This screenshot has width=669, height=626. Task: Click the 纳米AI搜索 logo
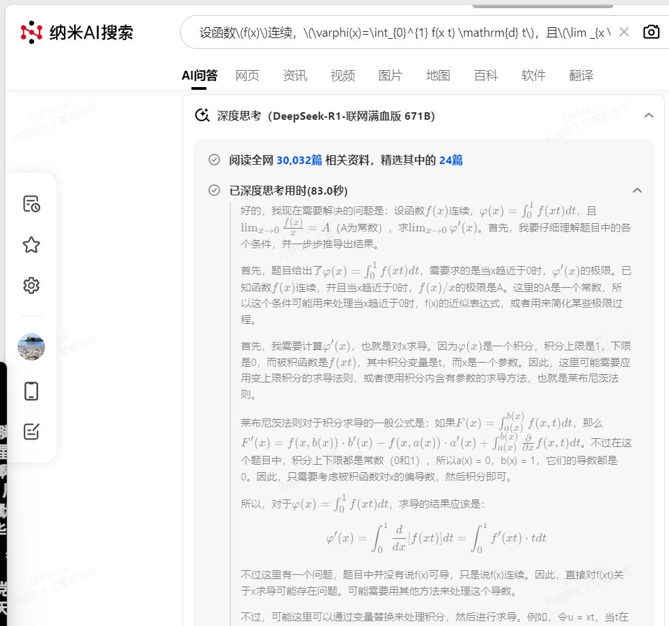pos(77,33)
